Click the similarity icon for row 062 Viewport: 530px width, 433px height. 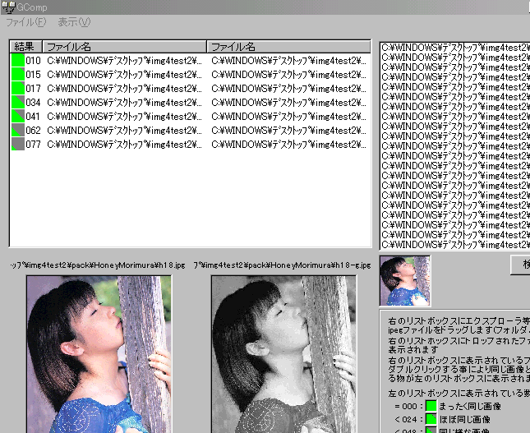17,131
